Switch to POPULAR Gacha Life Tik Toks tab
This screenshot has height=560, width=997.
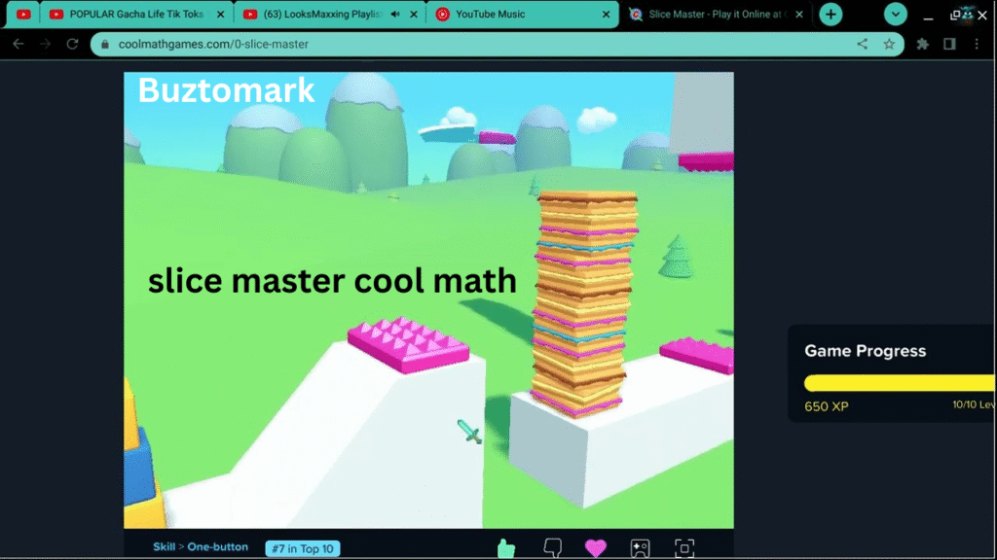136,14
